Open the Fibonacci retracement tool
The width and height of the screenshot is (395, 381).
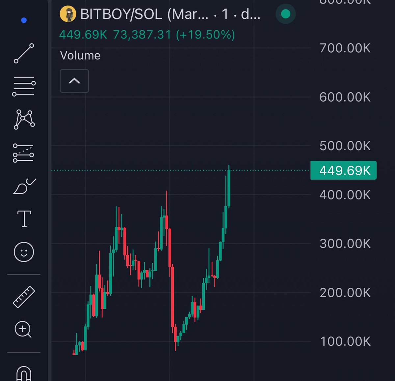click(x=24, y=87)
